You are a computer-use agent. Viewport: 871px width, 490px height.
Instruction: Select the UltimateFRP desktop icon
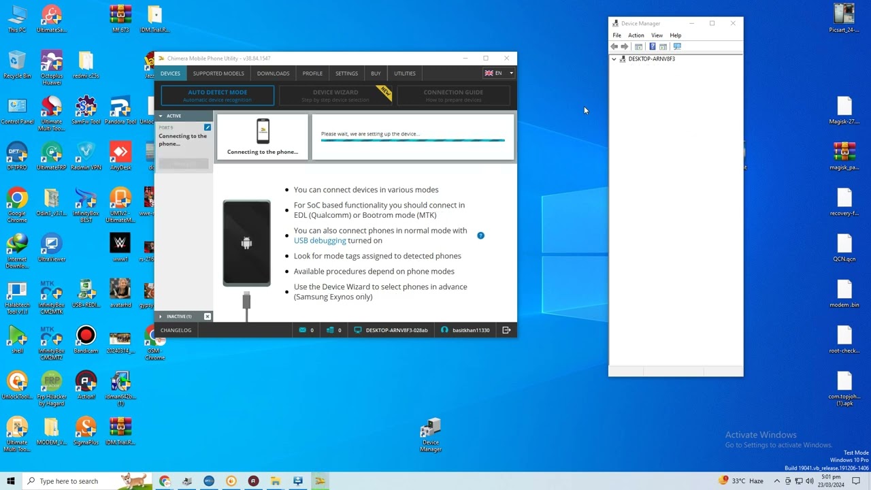52,156
